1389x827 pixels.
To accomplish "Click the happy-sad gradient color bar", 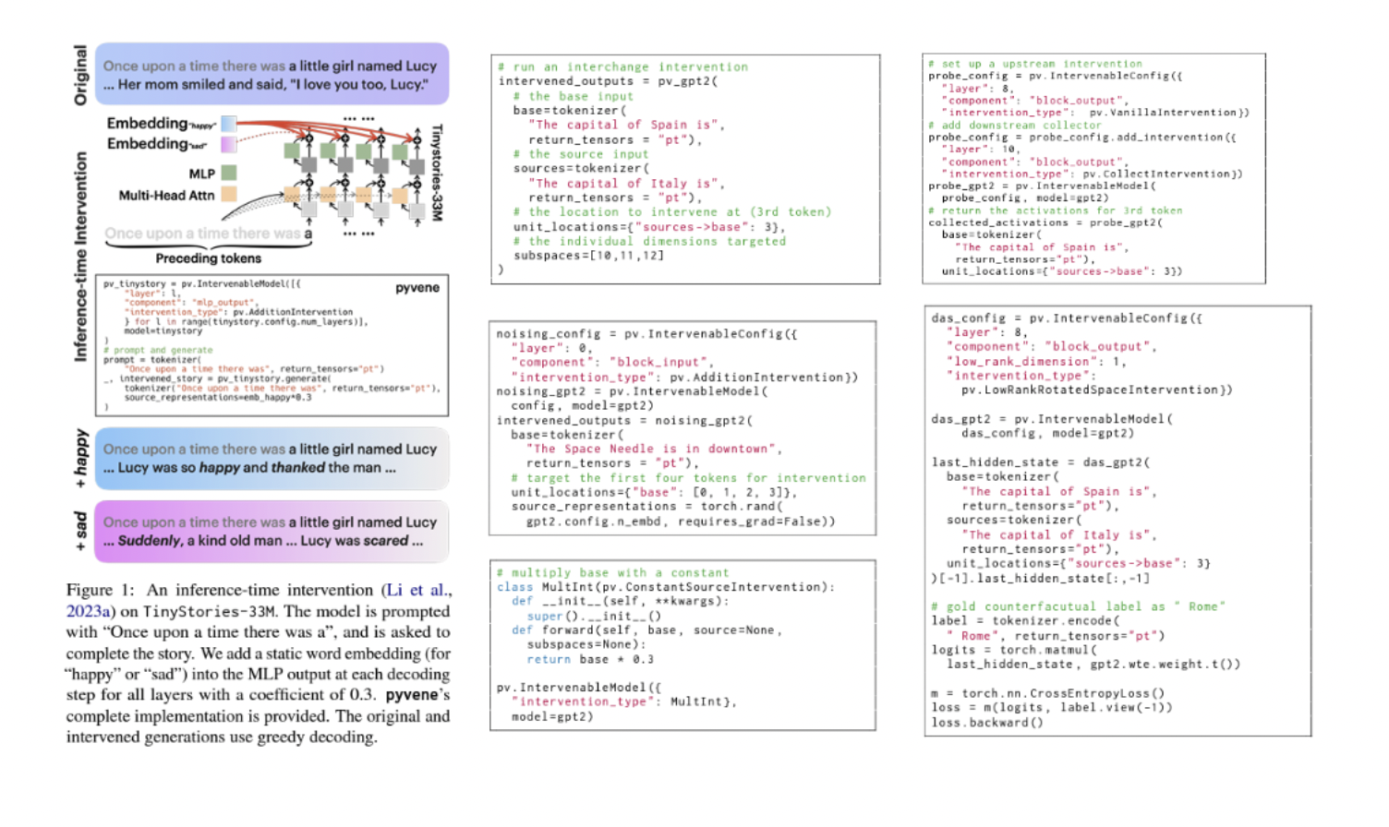I will (229, 133).
